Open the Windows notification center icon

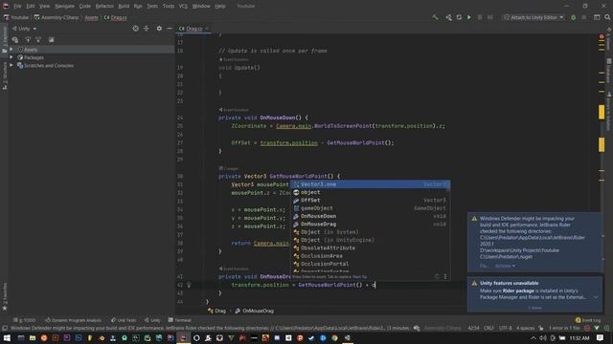point(601,337)
